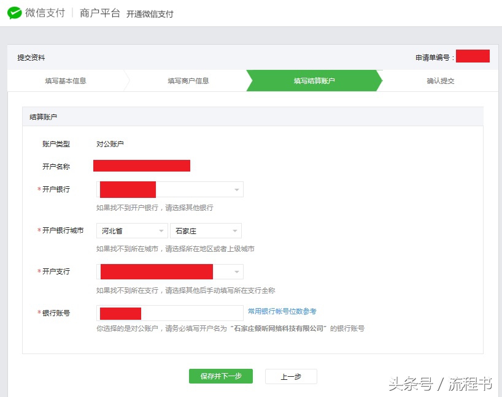502x397 pixels.
Task: Click the 上一步 button
Action: coord(290,376)
